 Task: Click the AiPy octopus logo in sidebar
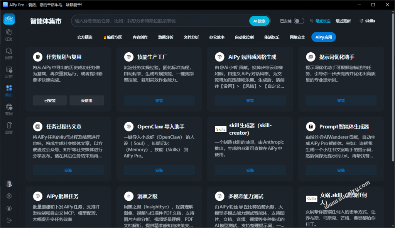point(9,19)
